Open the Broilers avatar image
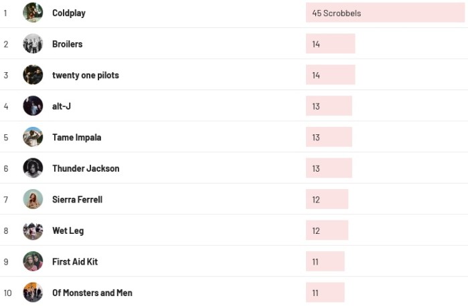 33,44
